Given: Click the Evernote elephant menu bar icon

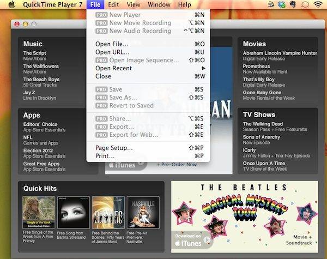Looking at the screenshot, I should [293, 4].
